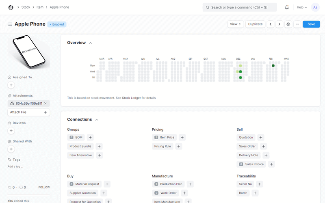Navigate to Stock breadcrumb
Screen dimensions: 325x203
click(26, 7)
